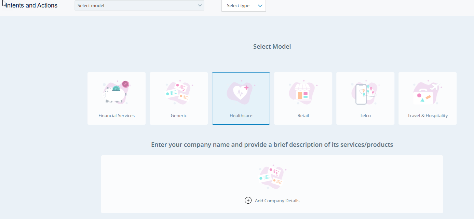The height and width of the screenshot is (219, 474).
Task: Click the Select Model heading
Action: [x=272, y=46]
